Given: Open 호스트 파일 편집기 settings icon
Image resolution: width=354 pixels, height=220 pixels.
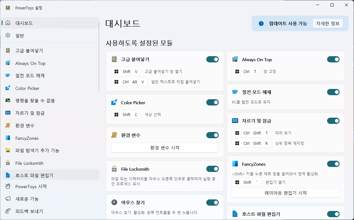Looking at the screenshot, I should (8, 175).
